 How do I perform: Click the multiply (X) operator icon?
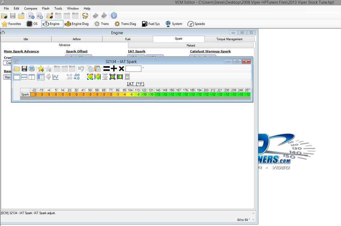pyautogui.click(x=122, y=69)
